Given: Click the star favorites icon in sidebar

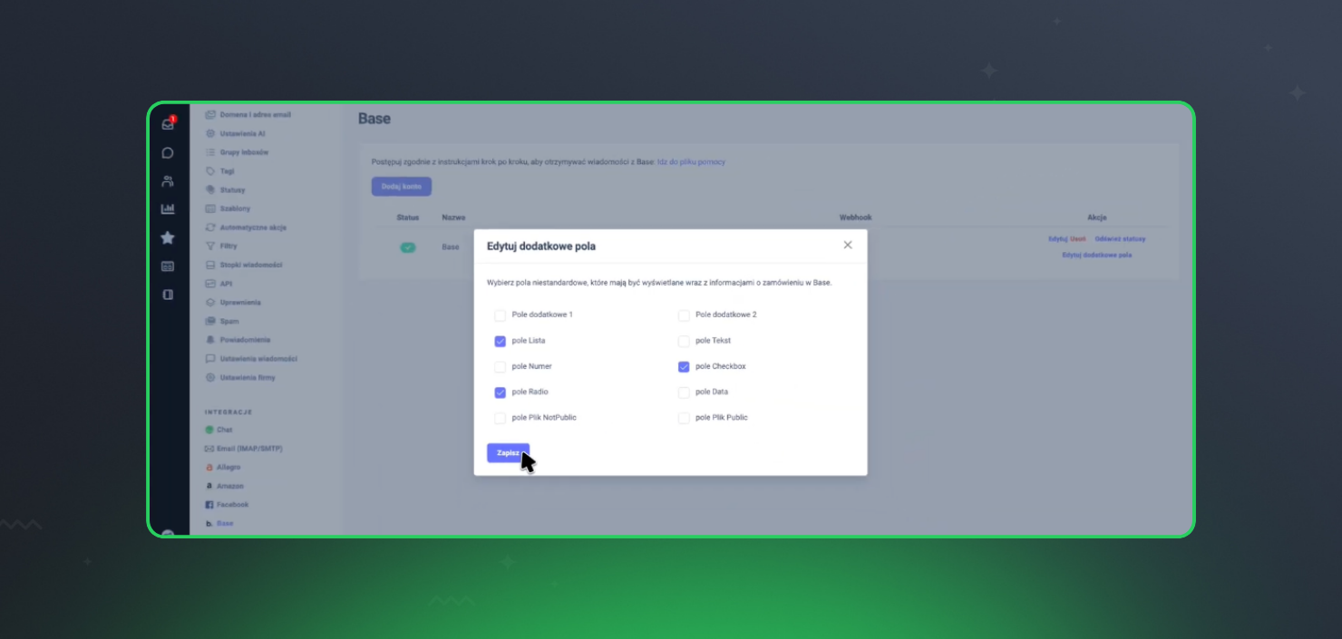Looking at the screenshot, I should [x=168, y=237].
